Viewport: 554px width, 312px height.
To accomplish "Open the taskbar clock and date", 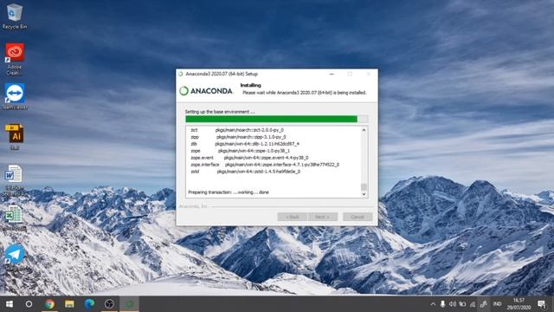I will 519,304.
